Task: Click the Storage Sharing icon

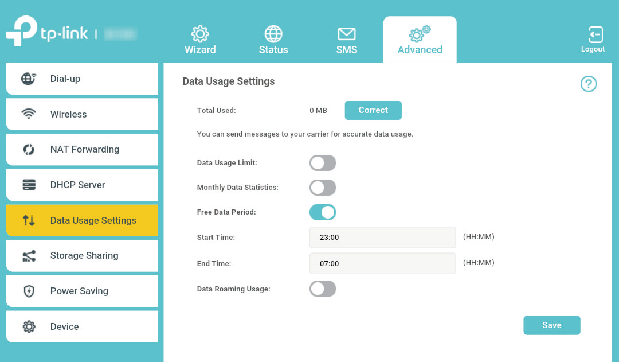Action: pyautogui.click(x=29, y=256)
